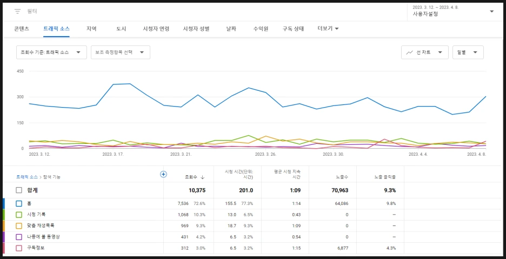Toggle the 나중에 볼 동영상 checkbox
506x259 pixels.
[19, 237]
